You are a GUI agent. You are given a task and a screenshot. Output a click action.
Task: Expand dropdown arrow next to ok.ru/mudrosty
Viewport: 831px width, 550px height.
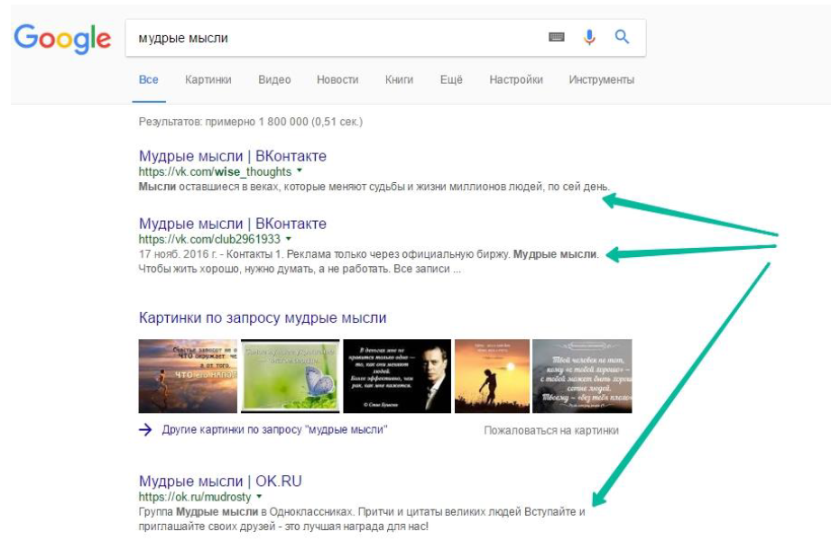(x=259, y=496)
